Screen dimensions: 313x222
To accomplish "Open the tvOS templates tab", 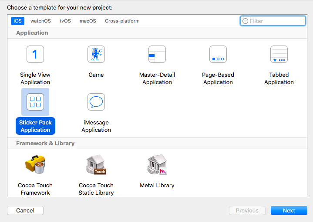I will pos(65,21).
